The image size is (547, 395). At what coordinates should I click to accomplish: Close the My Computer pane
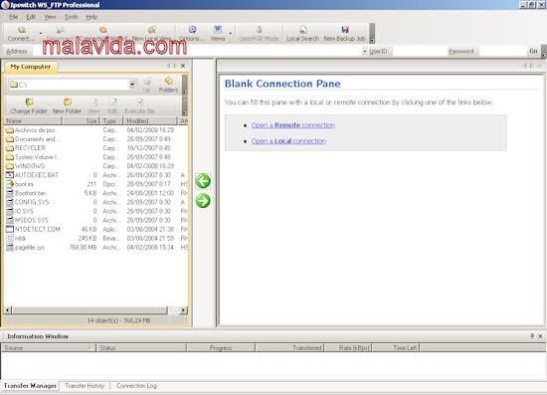183,66
